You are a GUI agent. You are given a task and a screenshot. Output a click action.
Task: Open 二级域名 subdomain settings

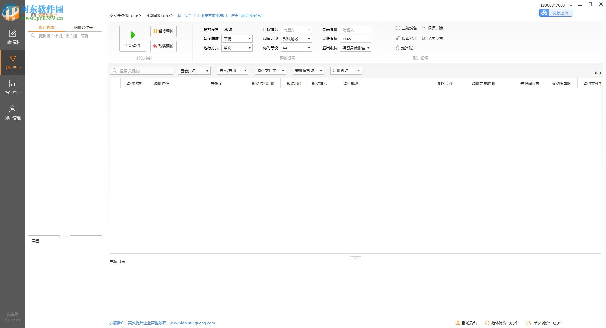[x=406, y=28]
